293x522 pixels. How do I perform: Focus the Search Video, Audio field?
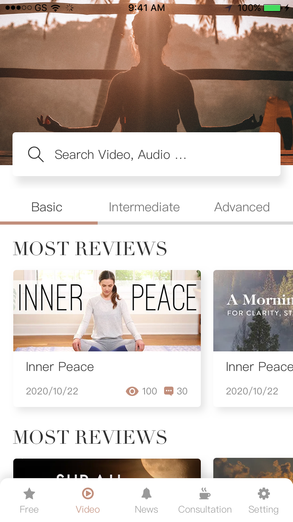click(156, 155)
